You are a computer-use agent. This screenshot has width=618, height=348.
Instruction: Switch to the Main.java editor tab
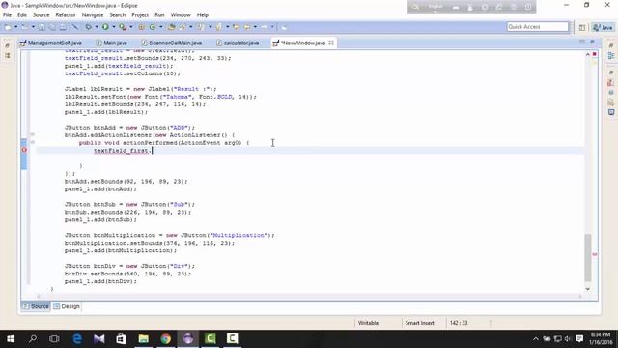click(112, 43)
